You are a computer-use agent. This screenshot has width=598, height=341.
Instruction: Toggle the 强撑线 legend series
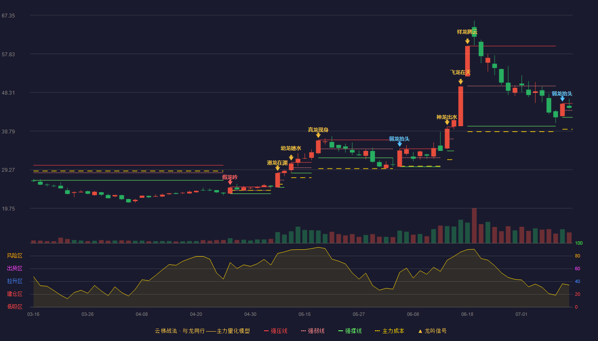coord(350,331)
